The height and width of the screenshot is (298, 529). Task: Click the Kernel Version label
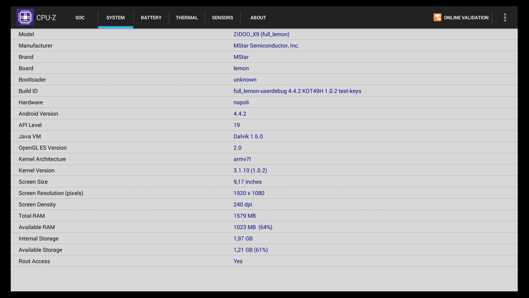point(37,170)
